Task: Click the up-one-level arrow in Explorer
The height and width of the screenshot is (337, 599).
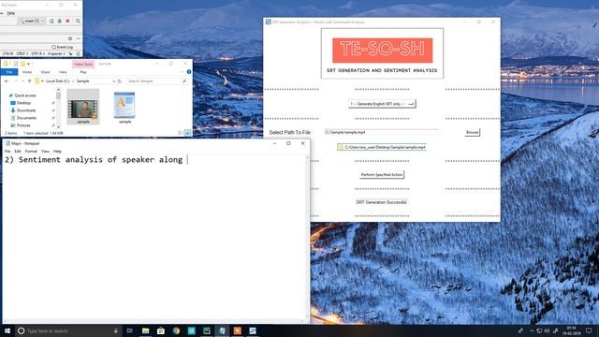Action: (29, 81)
